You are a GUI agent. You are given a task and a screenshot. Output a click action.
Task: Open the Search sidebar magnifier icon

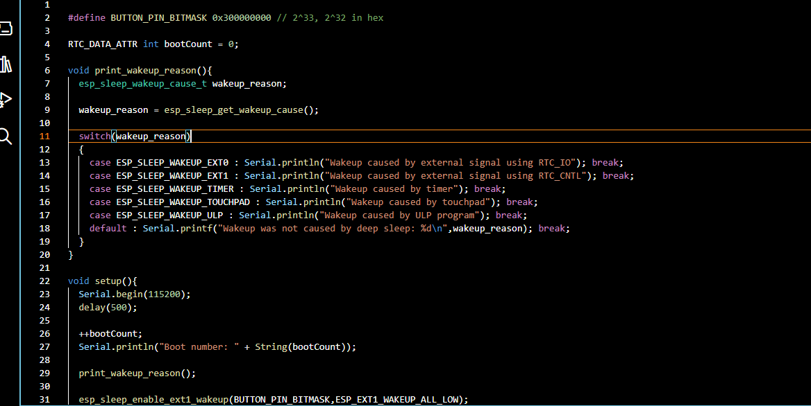click(x=5, y=136)
